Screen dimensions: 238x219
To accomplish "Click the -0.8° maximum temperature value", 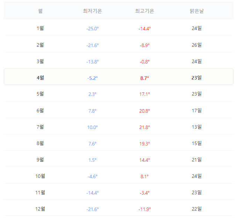I will coord(144,62).
